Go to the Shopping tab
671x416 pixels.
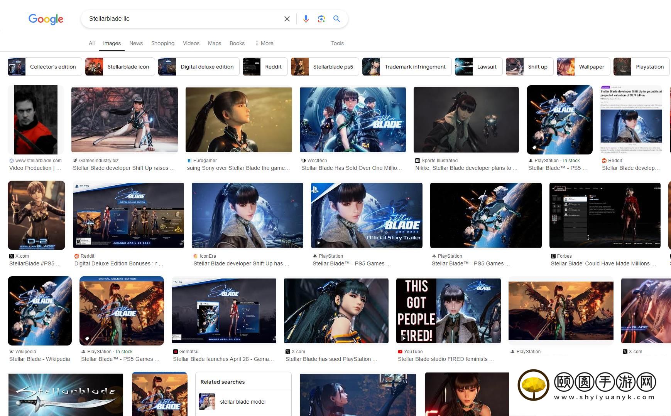pos(163,43)
